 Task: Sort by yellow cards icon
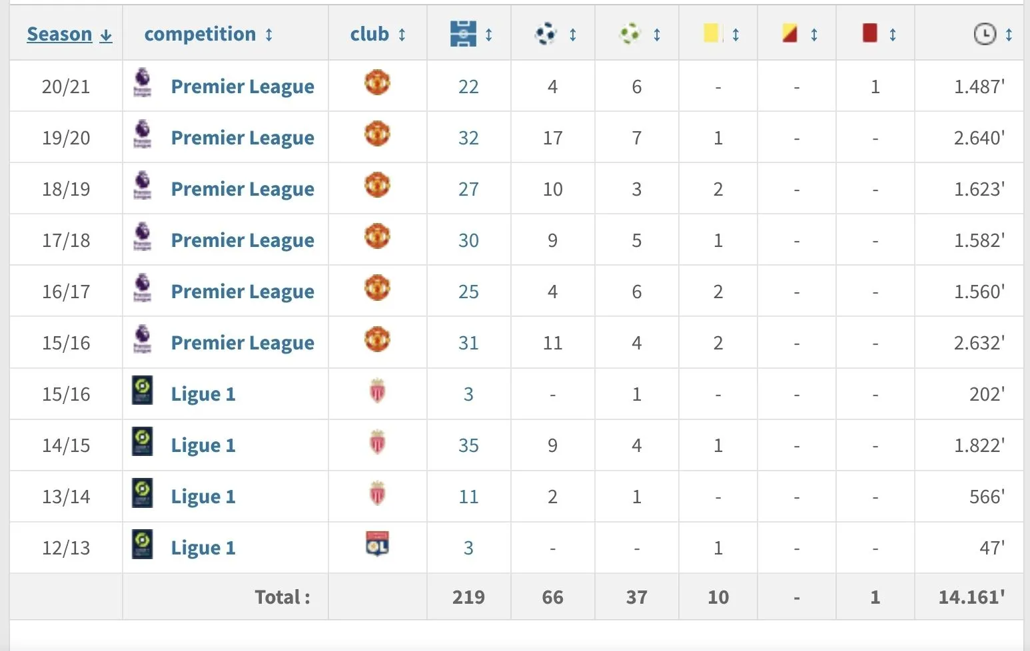[712, 34]
